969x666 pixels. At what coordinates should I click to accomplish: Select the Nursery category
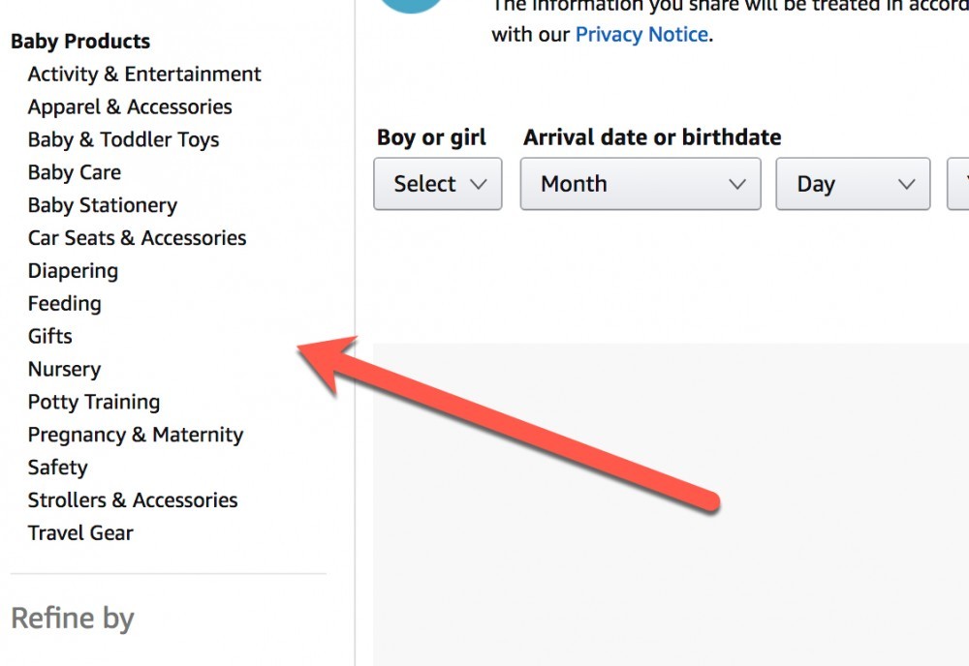64,369
